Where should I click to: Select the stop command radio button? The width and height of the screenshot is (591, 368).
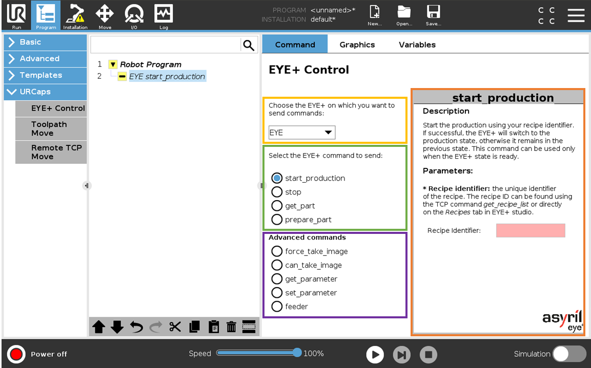(277, 192)
